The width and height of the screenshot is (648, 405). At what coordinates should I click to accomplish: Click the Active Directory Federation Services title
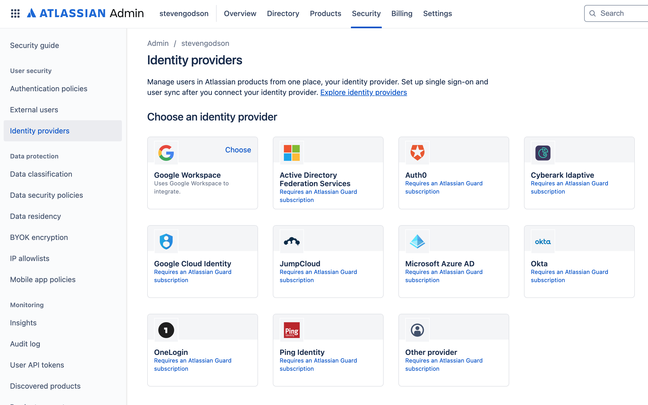[x=315, y=179]
